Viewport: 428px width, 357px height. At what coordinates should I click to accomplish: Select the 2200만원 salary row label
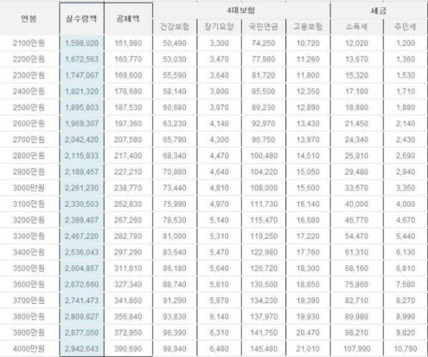coord(29,59)
